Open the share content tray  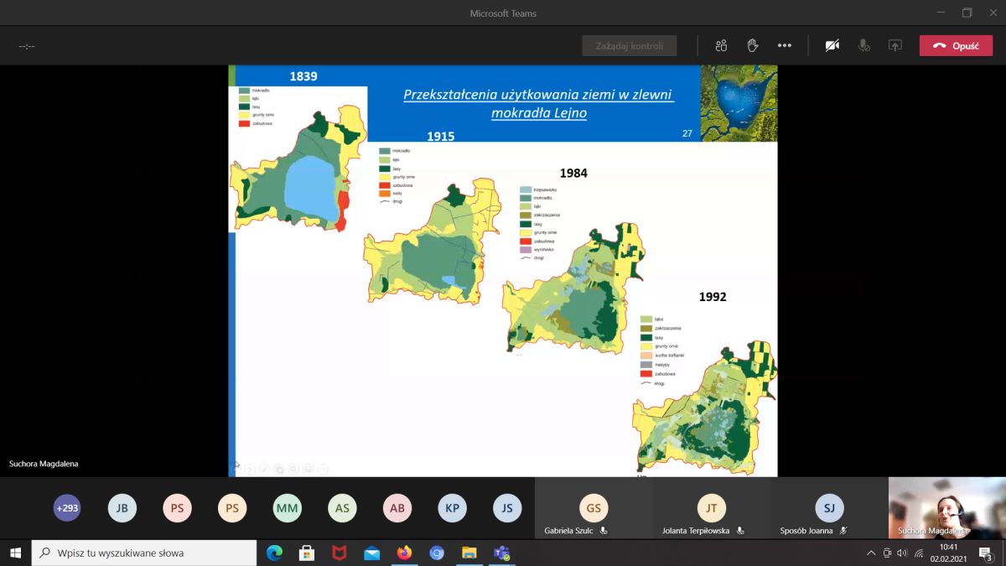tap(895, 46)
